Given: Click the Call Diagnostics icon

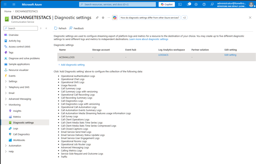Looking at the screenshot, I should click(10, 134).
